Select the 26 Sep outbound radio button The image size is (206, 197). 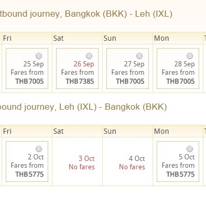(x=89, y=56)
